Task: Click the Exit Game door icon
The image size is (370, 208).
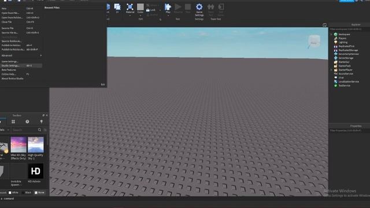Action: click(221, 7)
